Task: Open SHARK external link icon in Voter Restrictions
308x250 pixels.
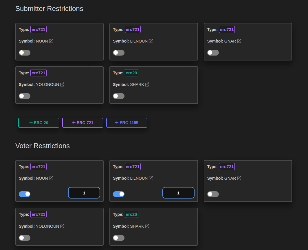Action: click(147, 226)
